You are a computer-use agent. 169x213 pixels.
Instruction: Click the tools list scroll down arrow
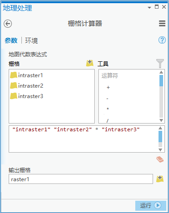click(x=161, y=120)
